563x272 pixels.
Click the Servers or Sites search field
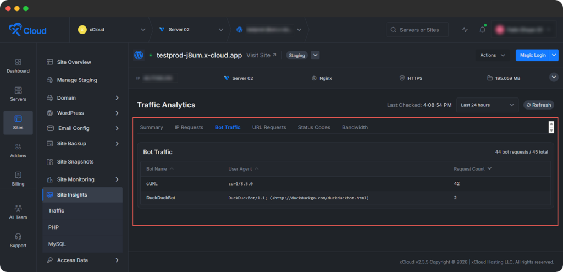coord(417,30)
